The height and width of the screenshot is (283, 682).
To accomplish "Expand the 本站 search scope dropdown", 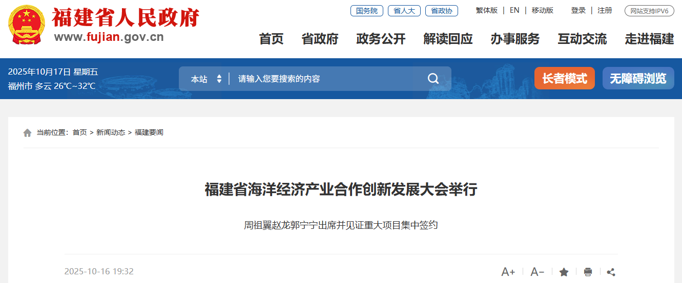I will pos(206,79).
